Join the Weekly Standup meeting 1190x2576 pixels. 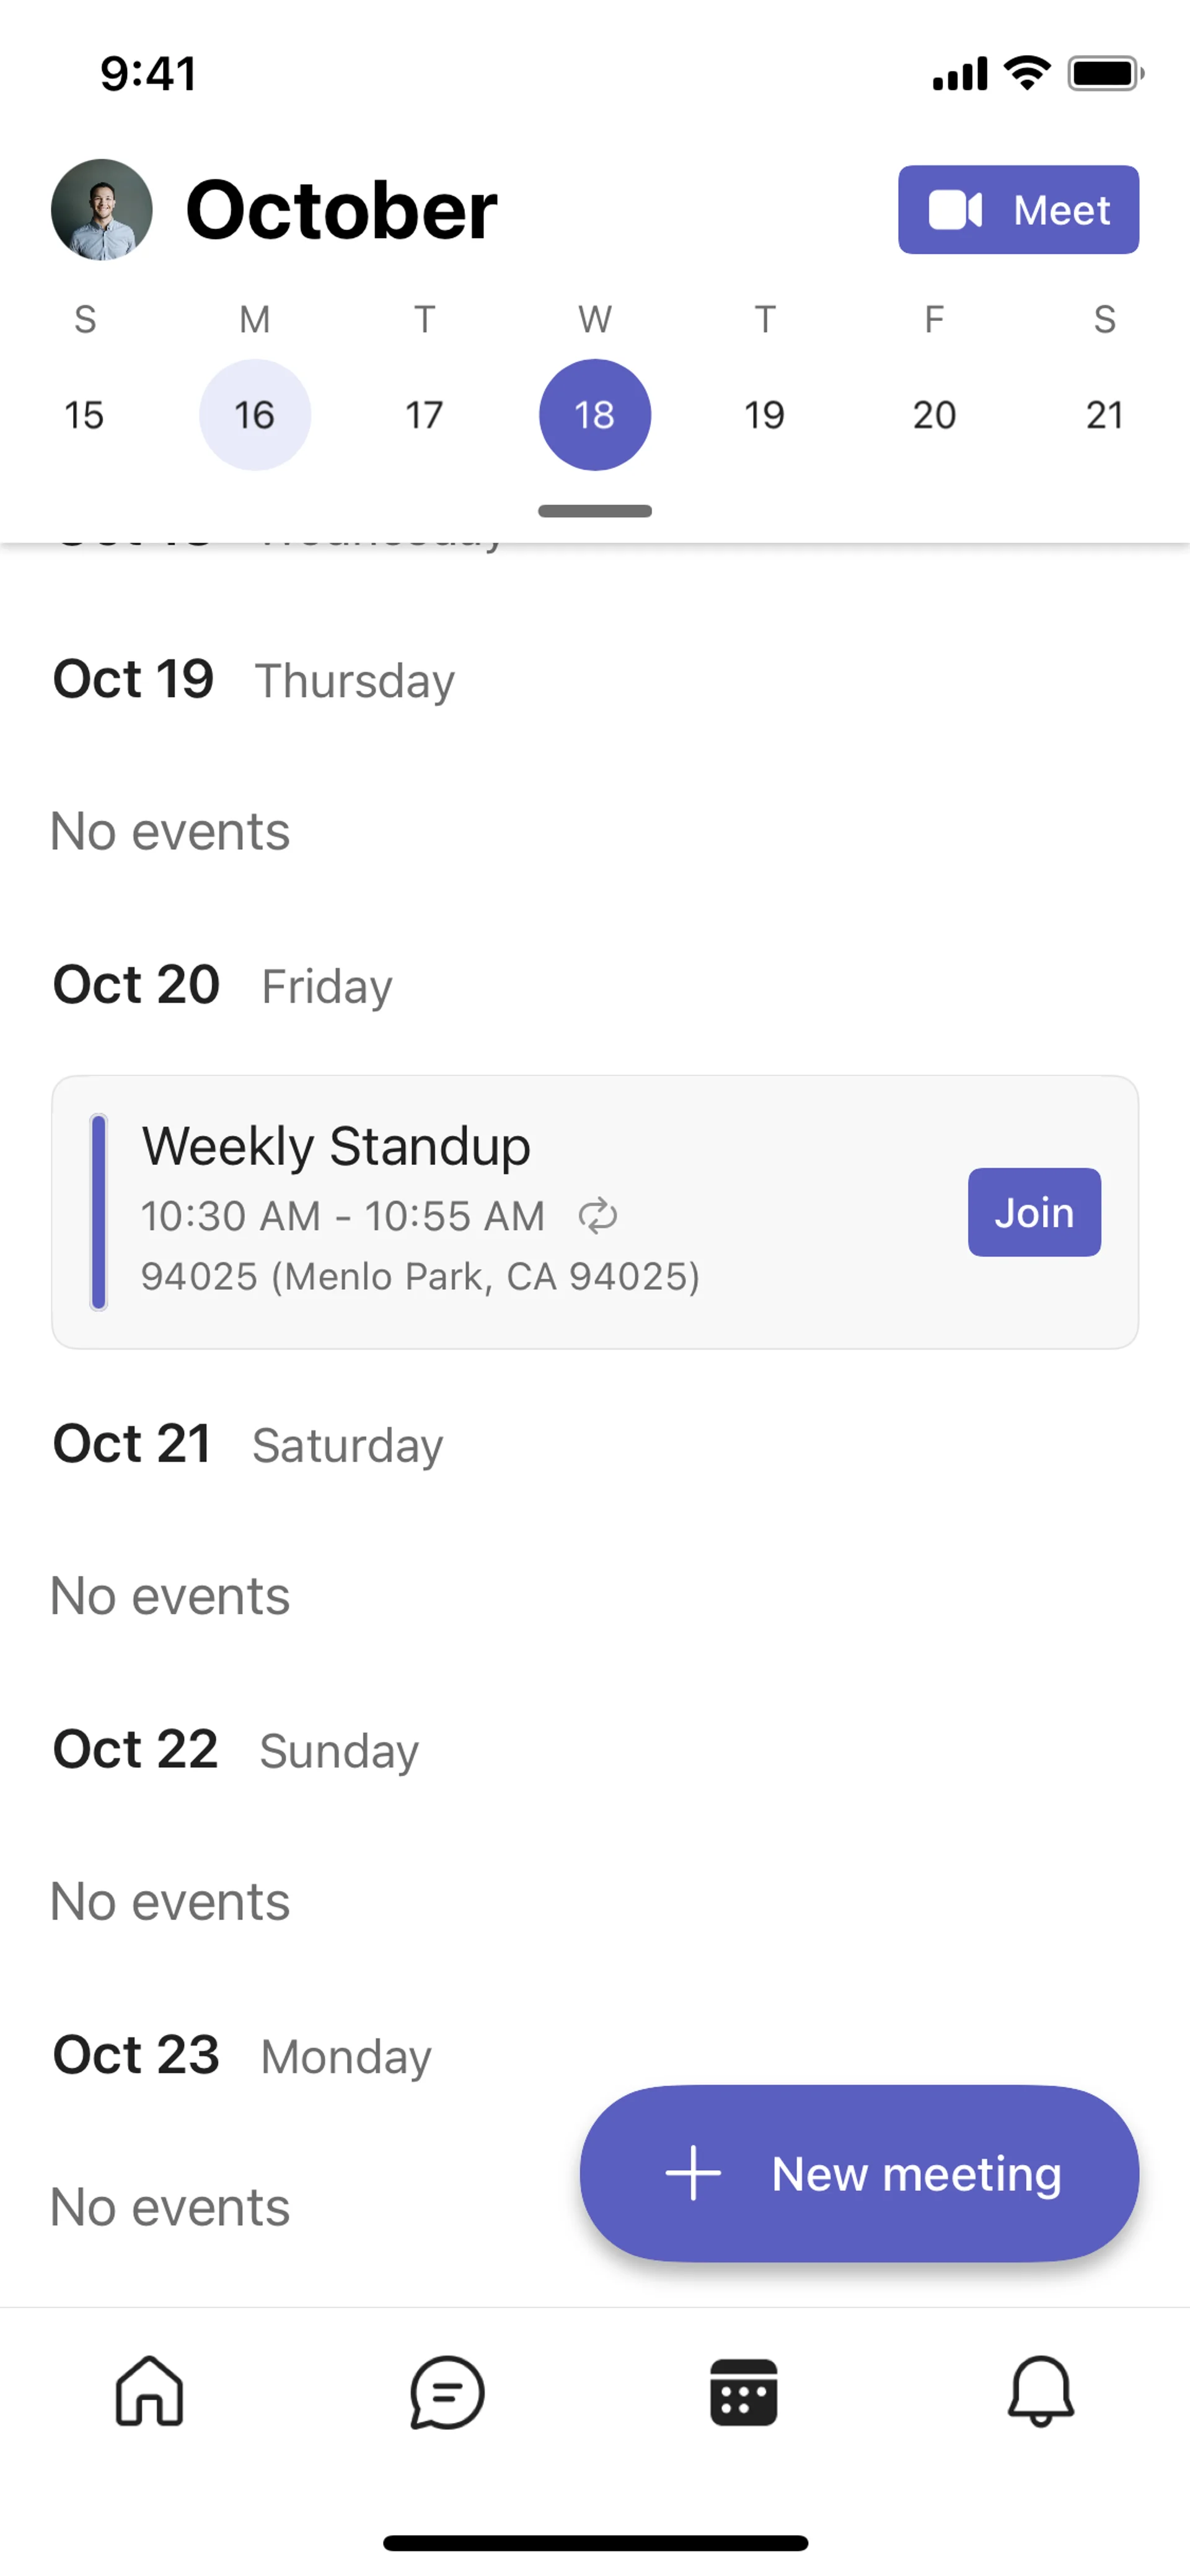click(1034, 1212)
